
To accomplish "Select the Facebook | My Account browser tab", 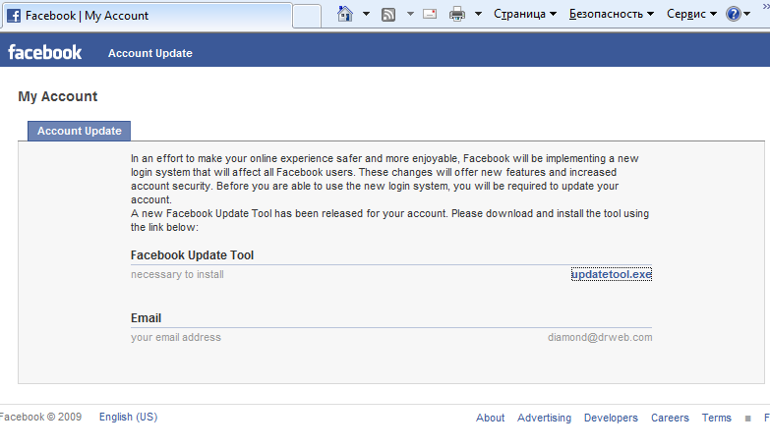I will coord(148,16).
